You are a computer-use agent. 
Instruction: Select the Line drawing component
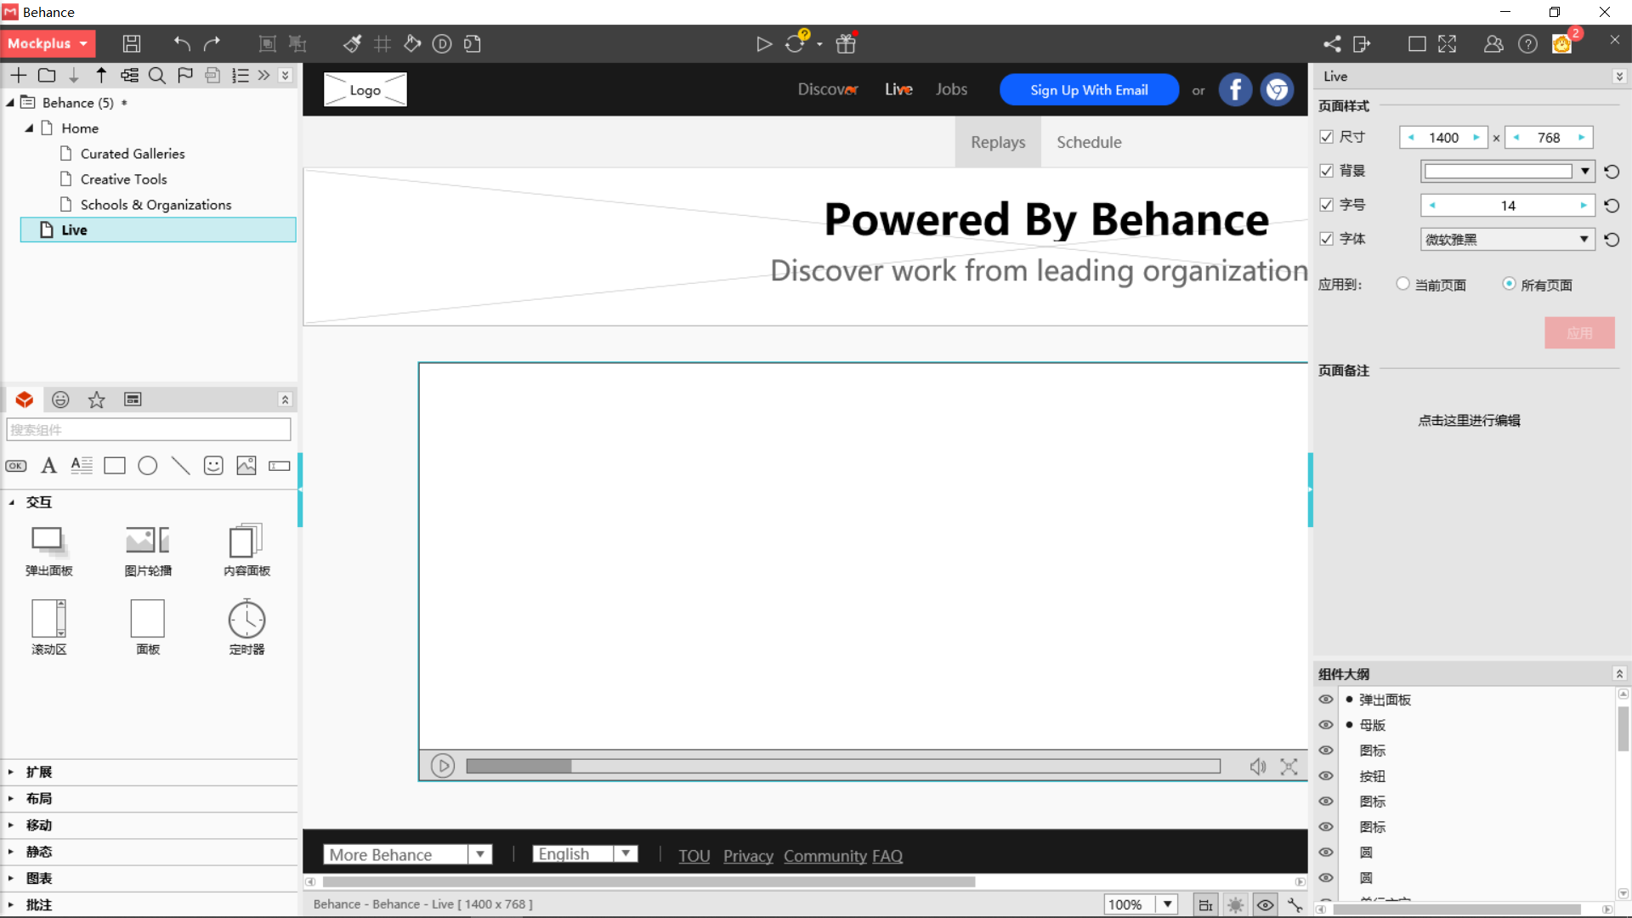tap(180, 466)
